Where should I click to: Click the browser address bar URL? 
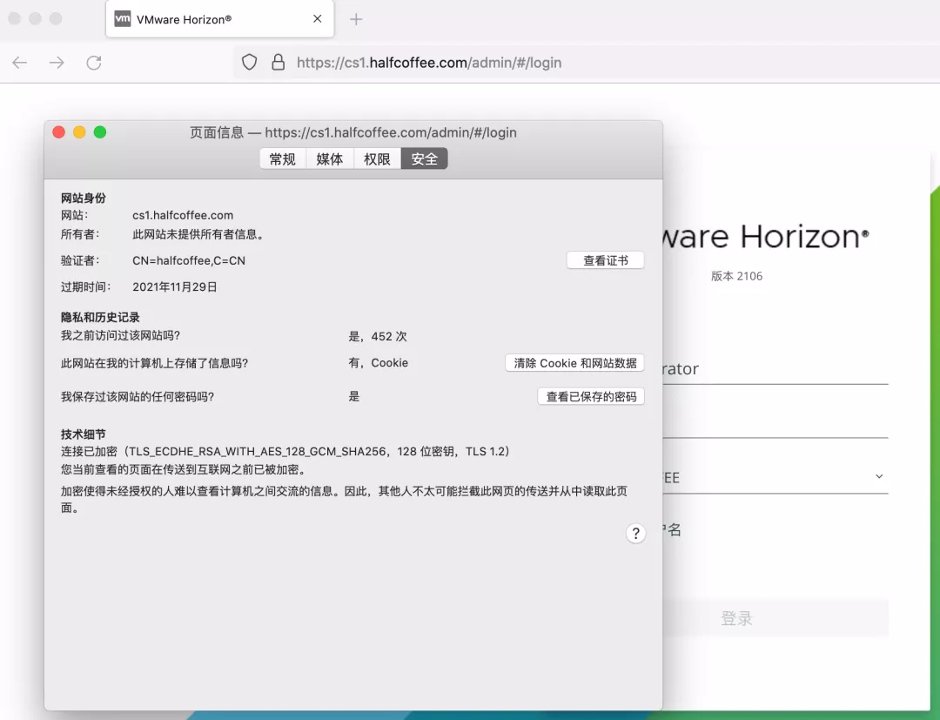(429, 63)
